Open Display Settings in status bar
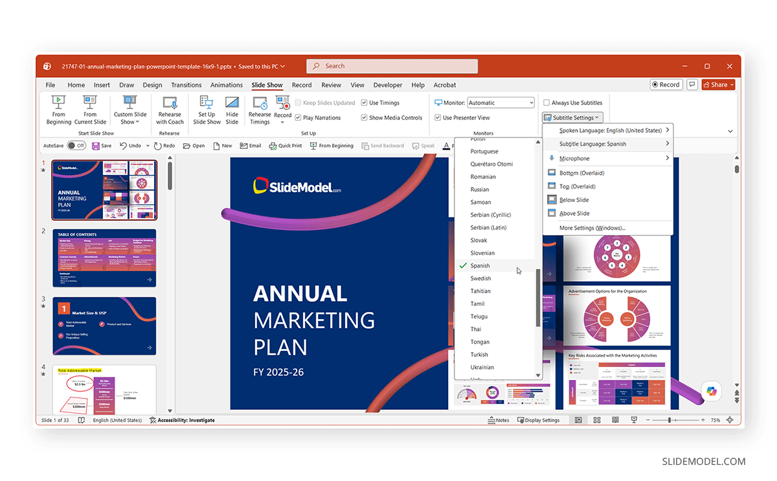 click(x=538, y=420)
